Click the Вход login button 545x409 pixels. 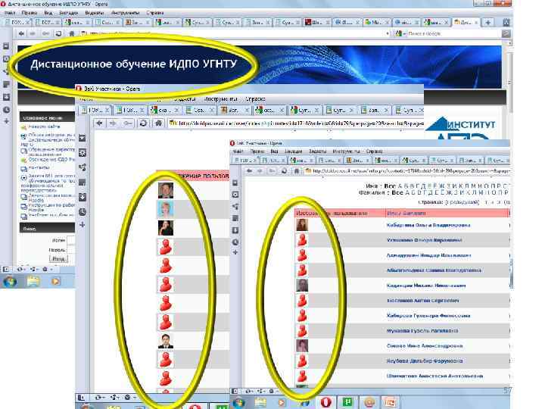(x=58, y=259)
